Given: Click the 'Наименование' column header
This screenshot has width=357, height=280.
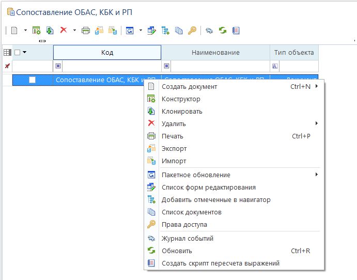Looking at the screenshot, I should 215,52.
